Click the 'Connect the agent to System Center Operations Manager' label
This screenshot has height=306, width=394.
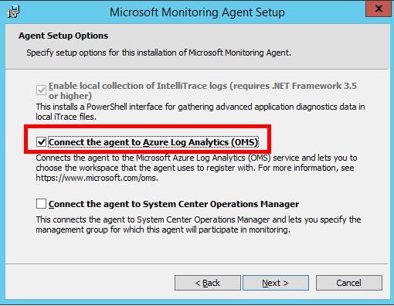[174, 204]
